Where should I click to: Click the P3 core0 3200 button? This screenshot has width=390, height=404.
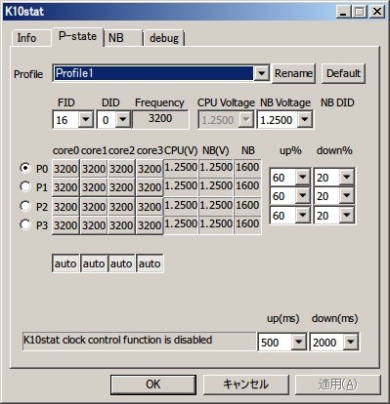[65, 225]
